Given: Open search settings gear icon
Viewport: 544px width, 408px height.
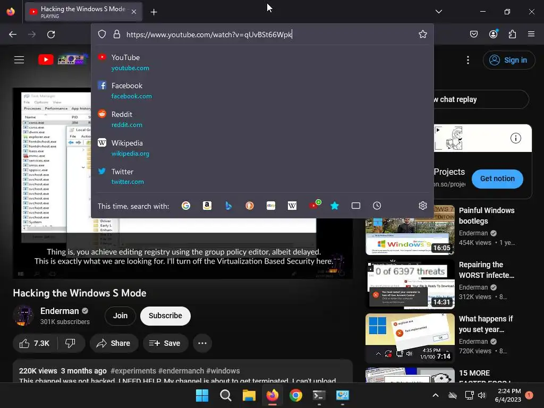Looking at the screenshot, I should click(x=422, y=206).
